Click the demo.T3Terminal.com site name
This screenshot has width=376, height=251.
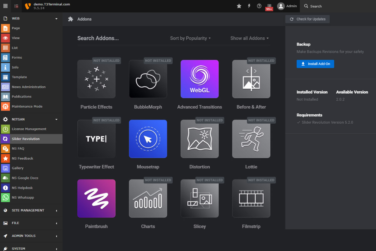click(52, 4)
